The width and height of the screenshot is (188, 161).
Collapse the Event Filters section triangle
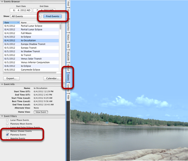(2, 116)
